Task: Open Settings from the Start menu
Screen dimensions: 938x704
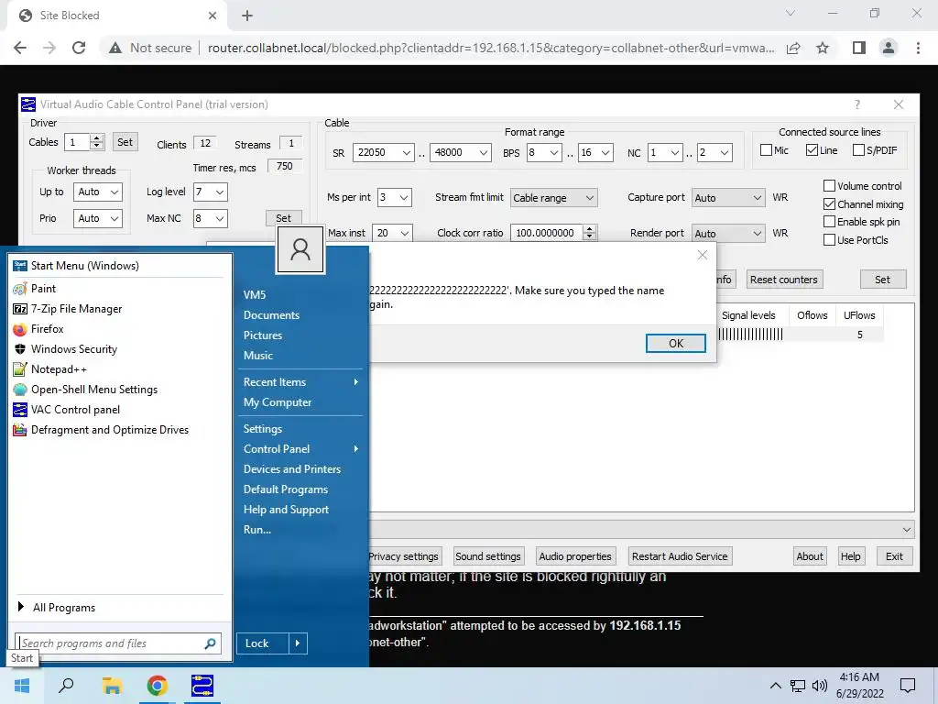Action: (263, 429)
